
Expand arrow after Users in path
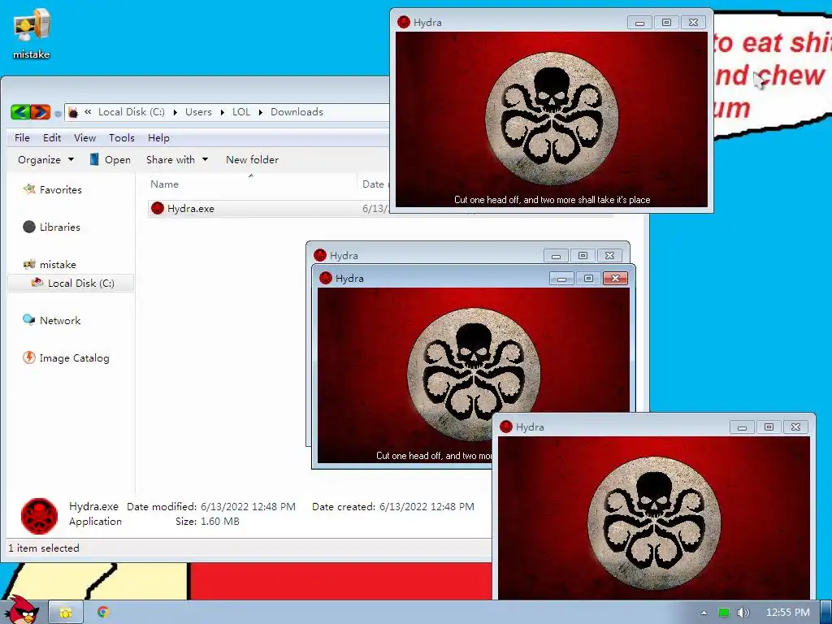pos(223,112)
